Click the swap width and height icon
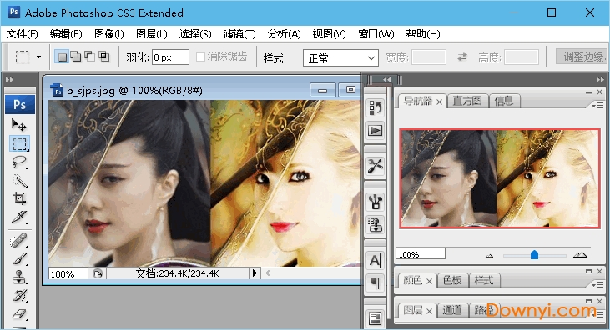This screenshot has height=330, width=610. (461, 57)
